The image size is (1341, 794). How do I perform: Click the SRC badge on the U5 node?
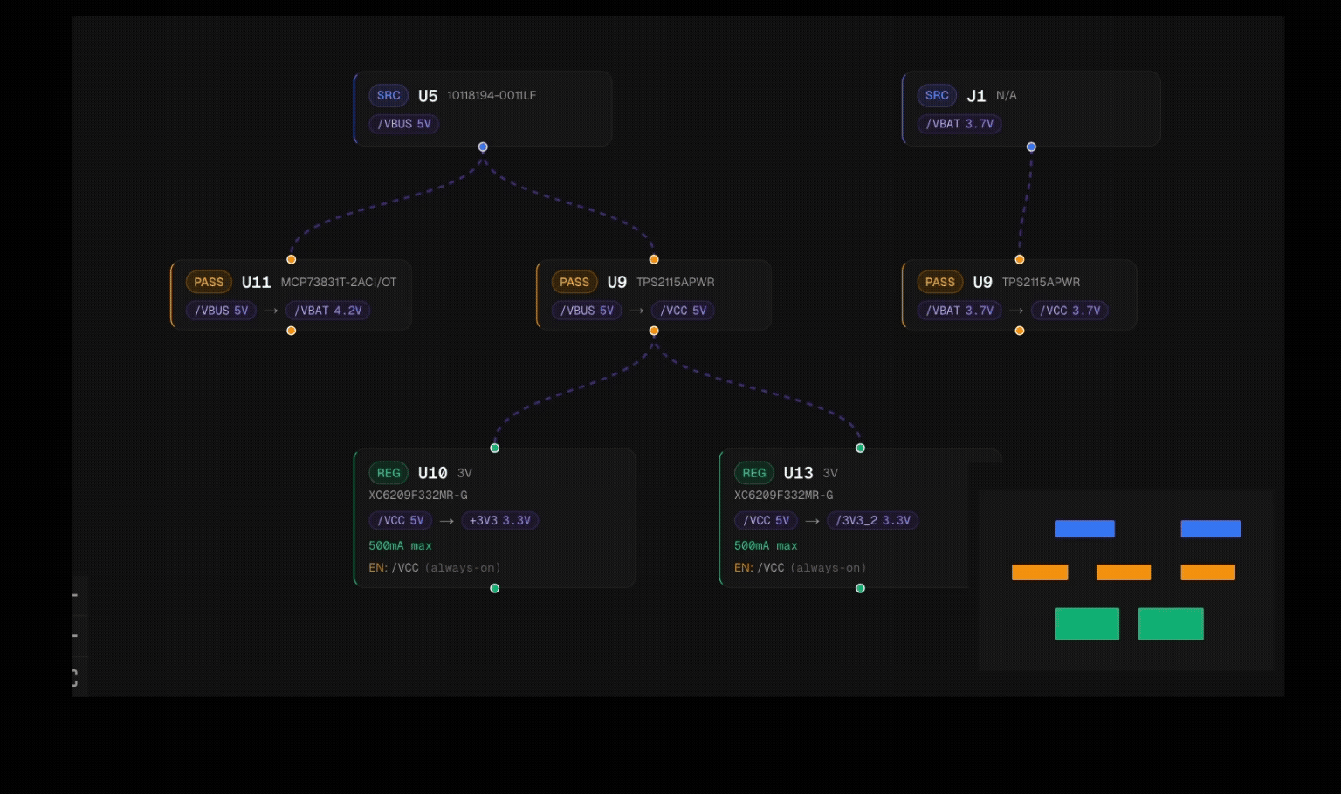389,96
